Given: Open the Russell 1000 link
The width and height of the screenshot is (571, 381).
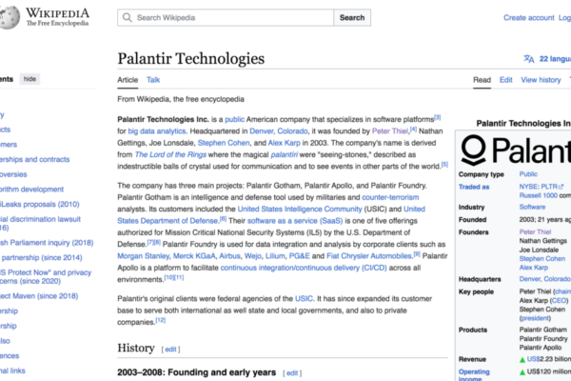Looking at the screenshot, I should (x=539, y=195).
